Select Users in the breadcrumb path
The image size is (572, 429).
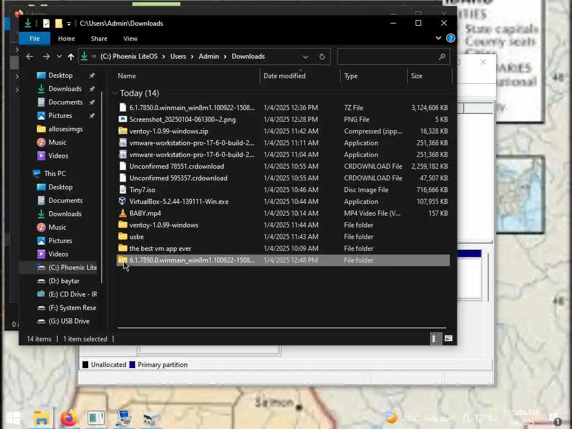pos(178,56)
